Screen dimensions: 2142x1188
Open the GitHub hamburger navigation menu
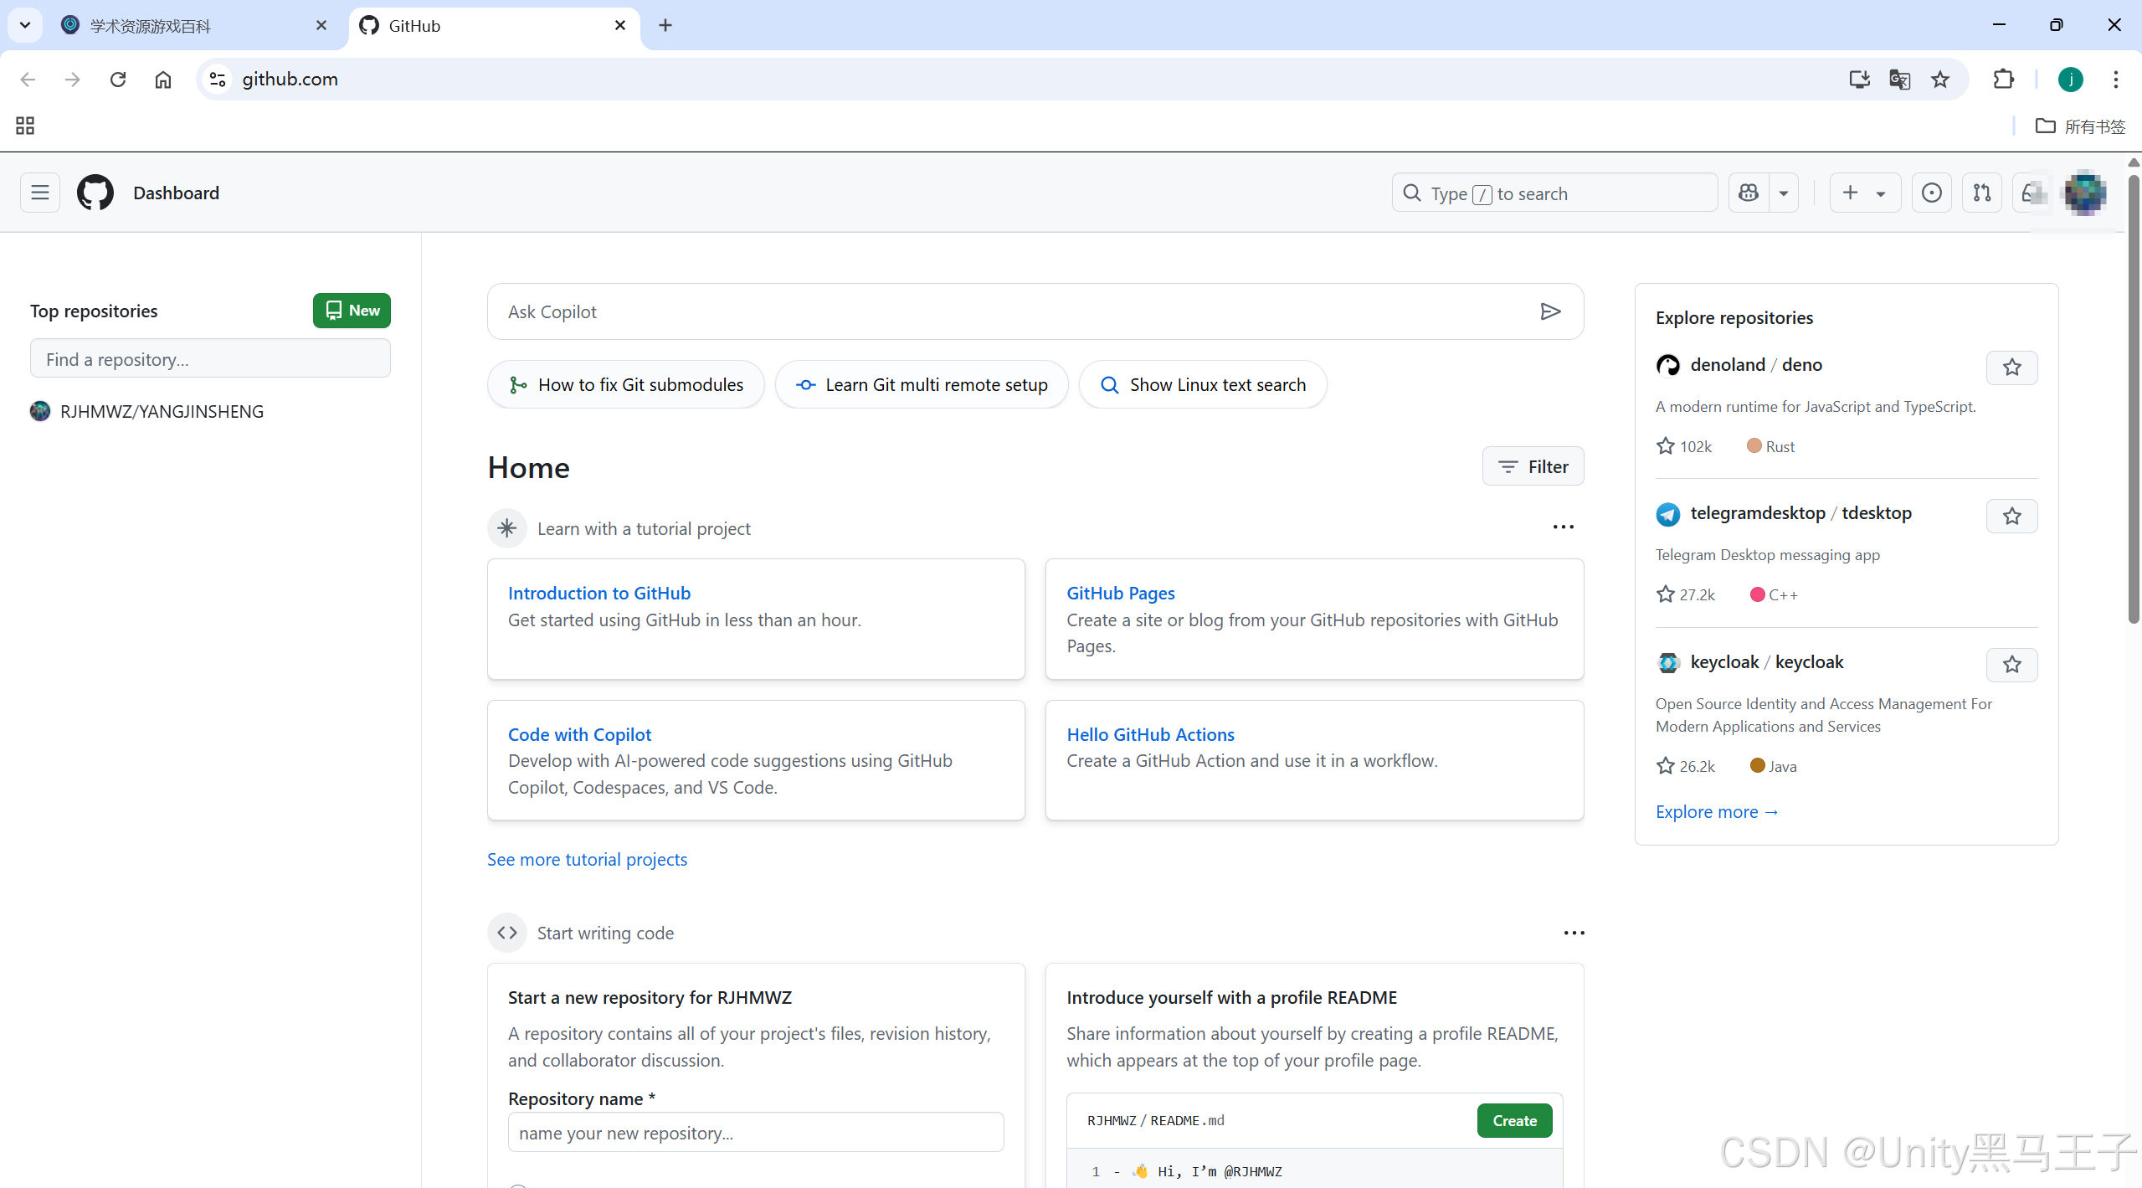[39, 193]
